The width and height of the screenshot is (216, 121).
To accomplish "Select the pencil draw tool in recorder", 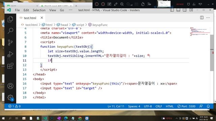I will pyautogui.click(x=116, y=4).
